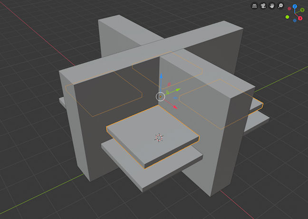308x219 pixels.
Task: Click the blue Z axis on navigation gizmo
Action: [x=295, y=7]
